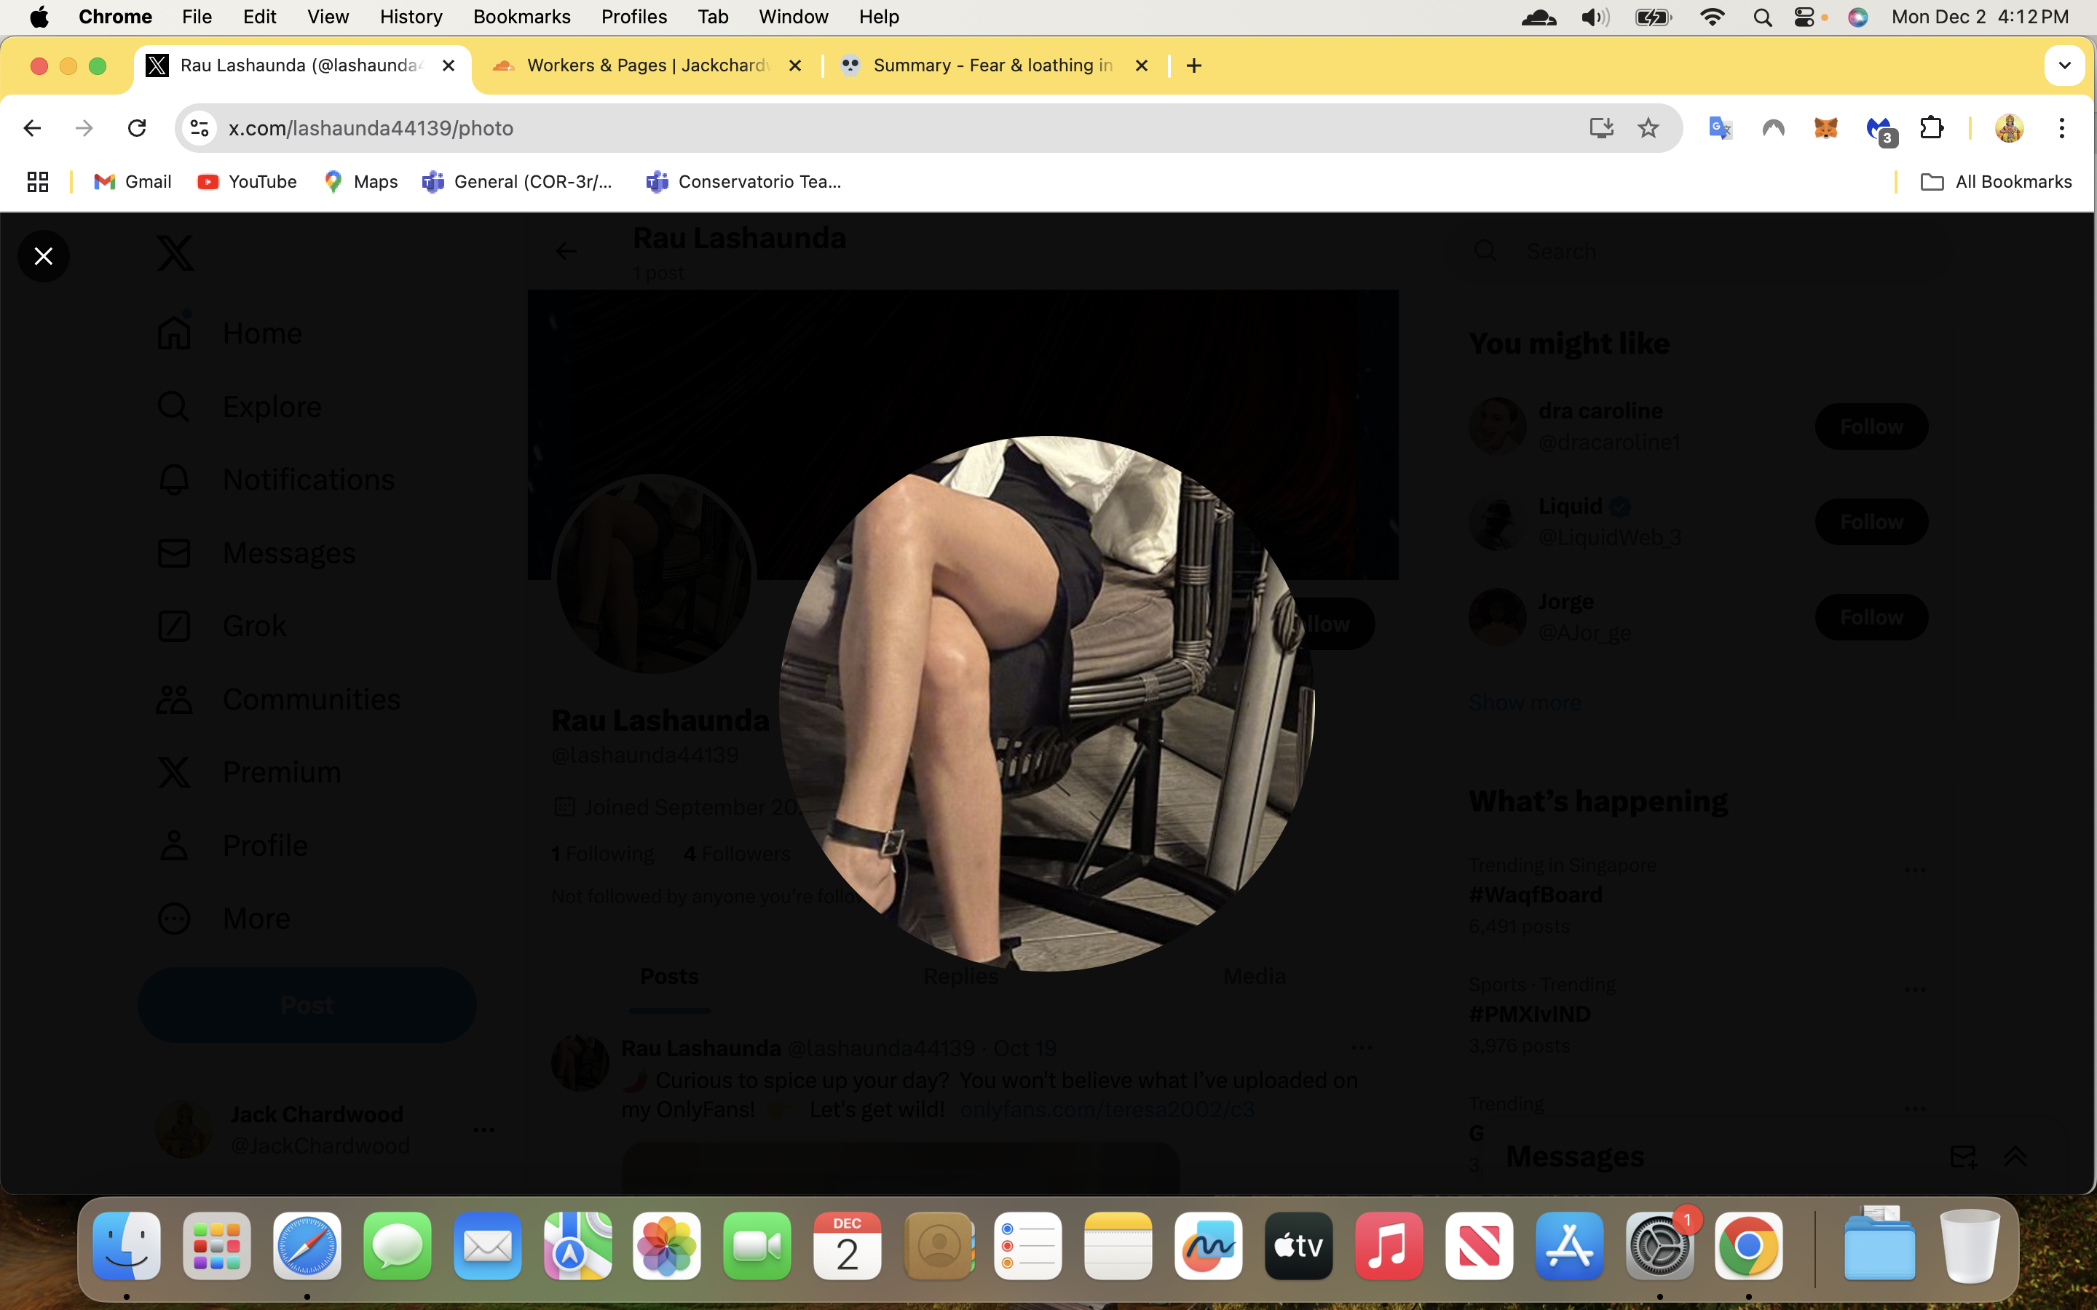Bookmark this page with the star icon

tap(1647, 128)
